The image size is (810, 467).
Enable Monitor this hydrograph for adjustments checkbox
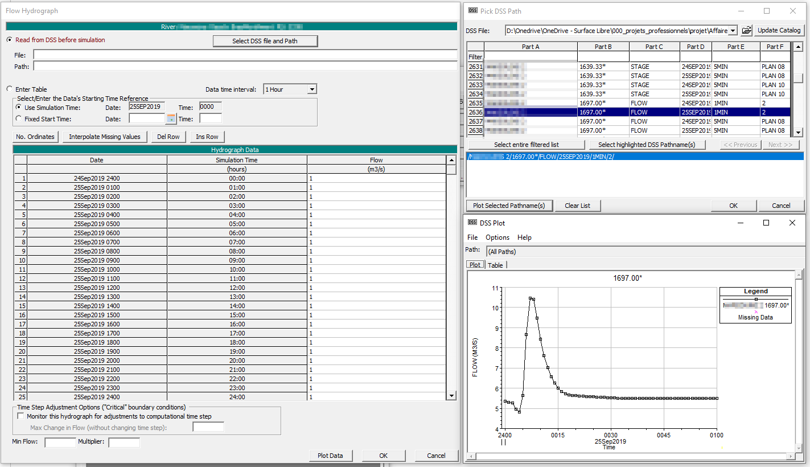(x=21, y=416)
